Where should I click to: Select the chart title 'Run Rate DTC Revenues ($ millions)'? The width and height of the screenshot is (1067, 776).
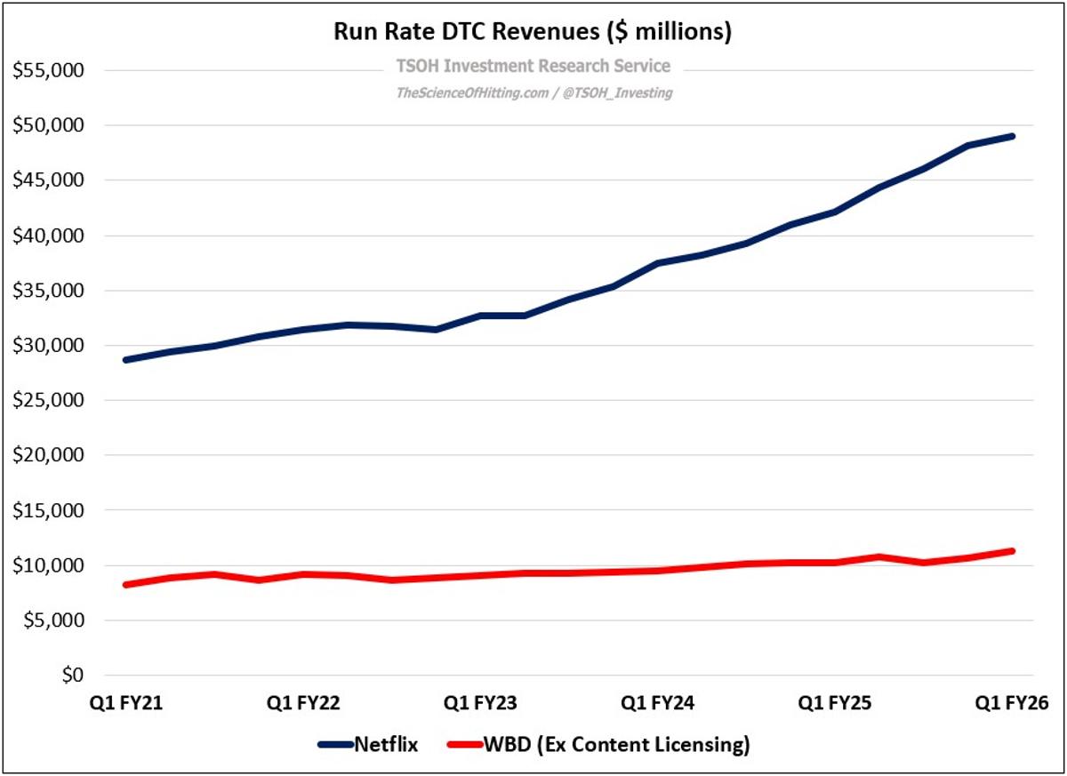(x=533, y=31)
